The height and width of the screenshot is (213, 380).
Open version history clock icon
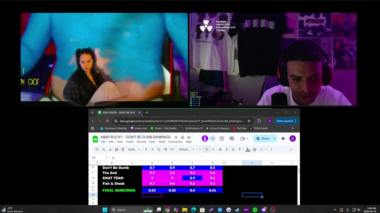[x=222, y=138]
